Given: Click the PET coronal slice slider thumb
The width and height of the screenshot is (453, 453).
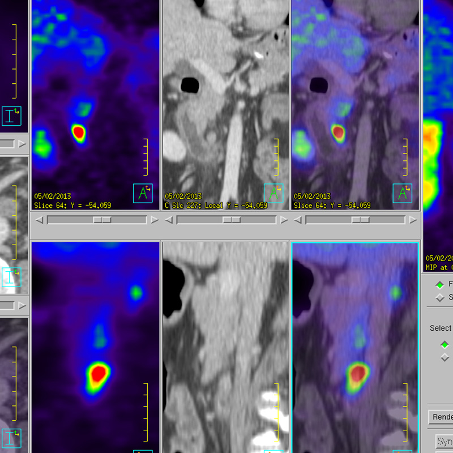Looking at the screenshot, I should [x=102, y=220].
